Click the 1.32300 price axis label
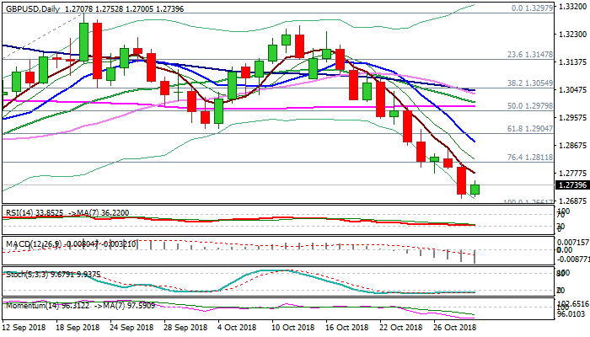This screenshot has height=337, width=590. pos(572,35)
